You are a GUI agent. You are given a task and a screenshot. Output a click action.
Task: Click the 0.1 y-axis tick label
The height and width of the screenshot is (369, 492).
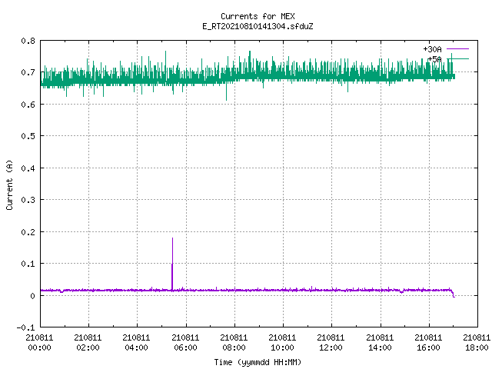(x=28, y=264)
